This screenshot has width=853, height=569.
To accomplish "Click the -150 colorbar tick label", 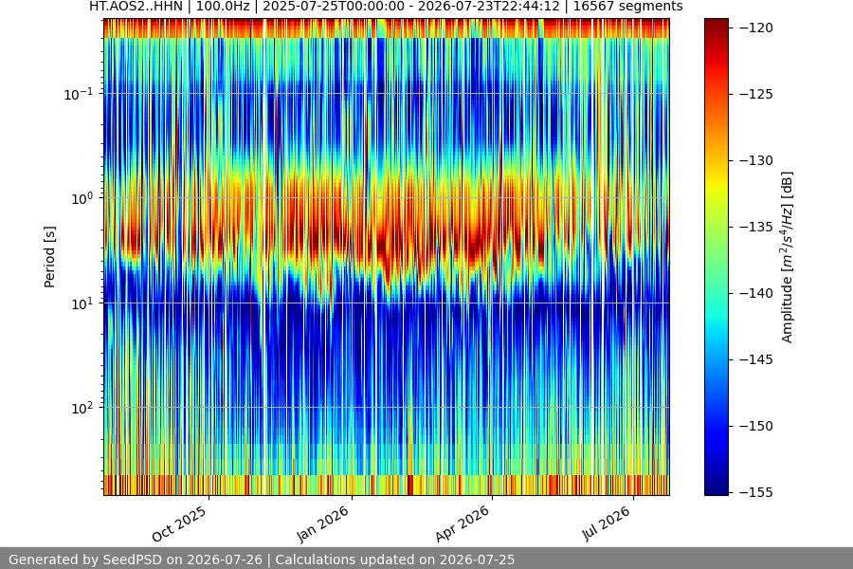I will [756, 427].
